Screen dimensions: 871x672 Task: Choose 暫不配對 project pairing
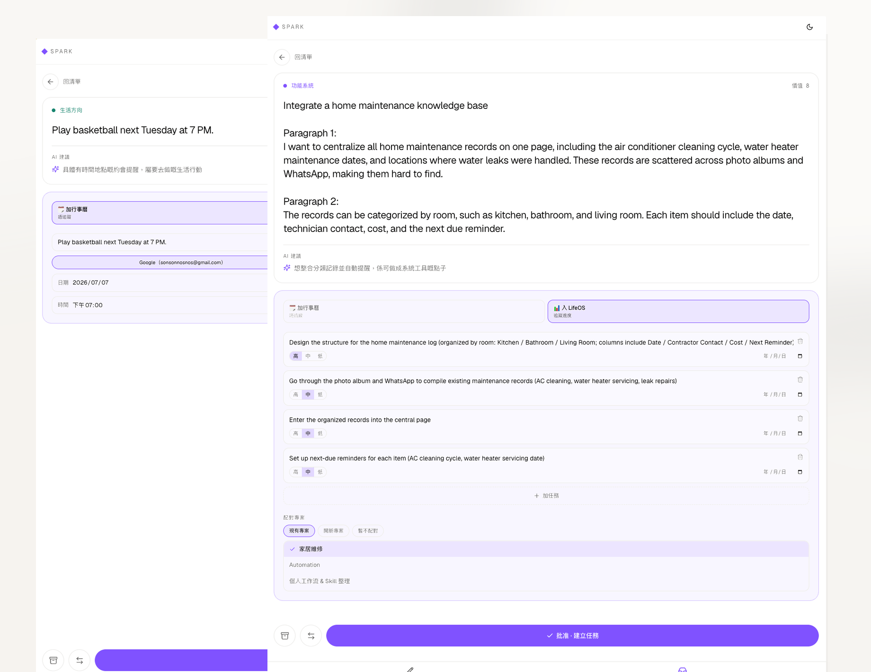[368, 531]
